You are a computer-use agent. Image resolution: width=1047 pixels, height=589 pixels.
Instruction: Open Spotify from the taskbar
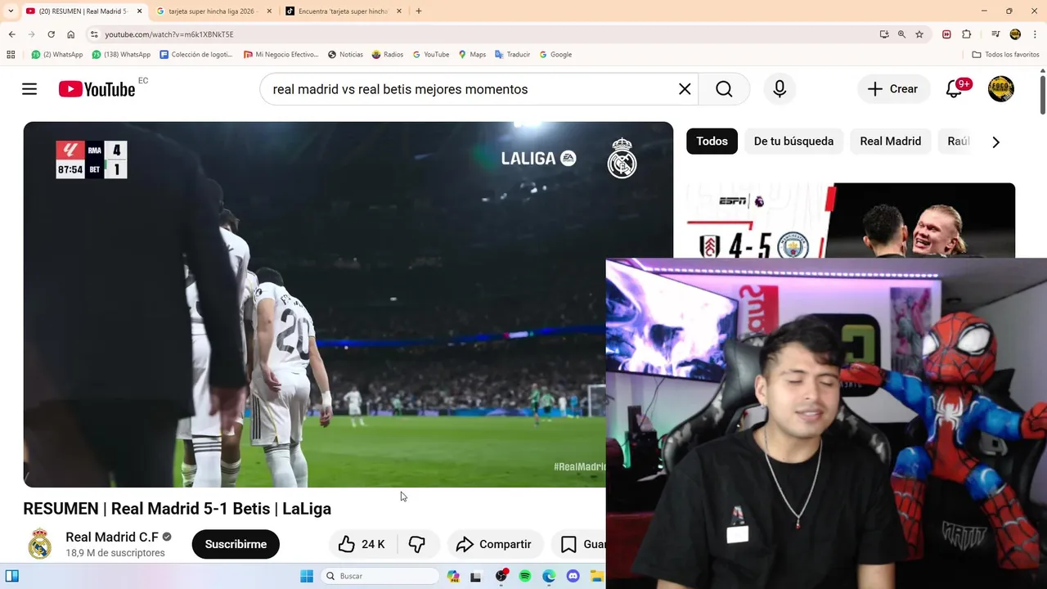[x=525, y=576]
